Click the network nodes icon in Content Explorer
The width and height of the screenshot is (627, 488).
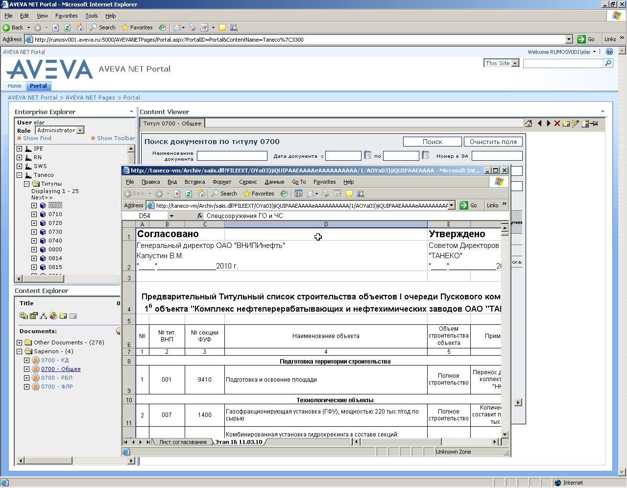[43, 316]
